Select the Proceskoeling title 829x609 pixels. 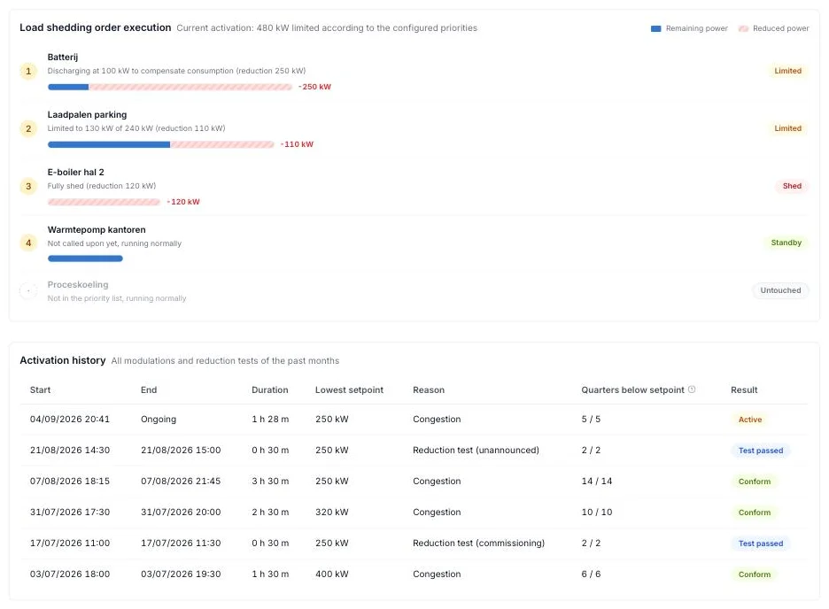pyautogui.click(x=78, y=285)
